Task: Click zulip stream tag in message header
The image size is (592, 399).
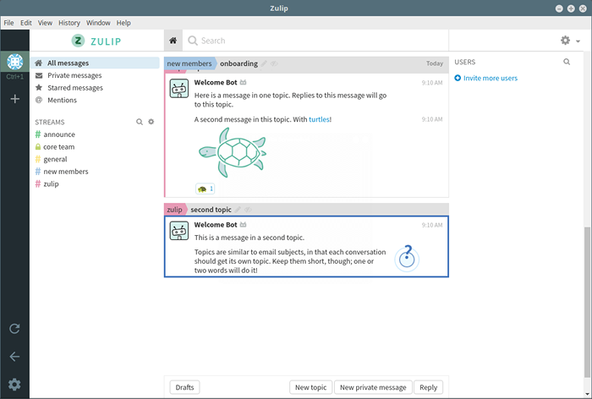Action: pyautogui.click(x=174, y=210)
